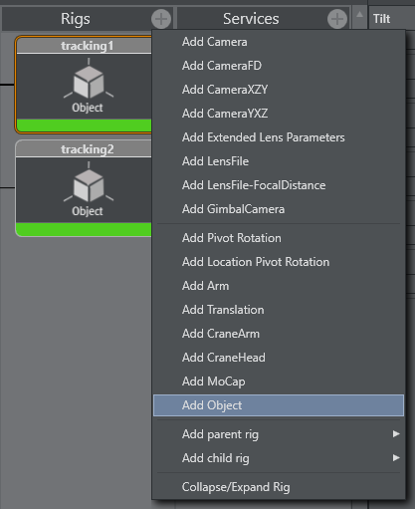Select Add CameraFD menu item
The image size is (415, 509).
pyautogui.click(x=279, y=66)
